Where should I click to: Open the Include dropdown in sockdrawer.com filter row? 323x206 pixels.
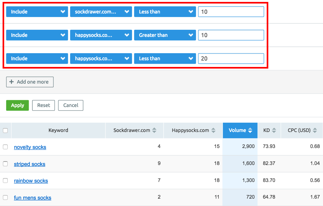pyautogui.click(x=37, y=12)
